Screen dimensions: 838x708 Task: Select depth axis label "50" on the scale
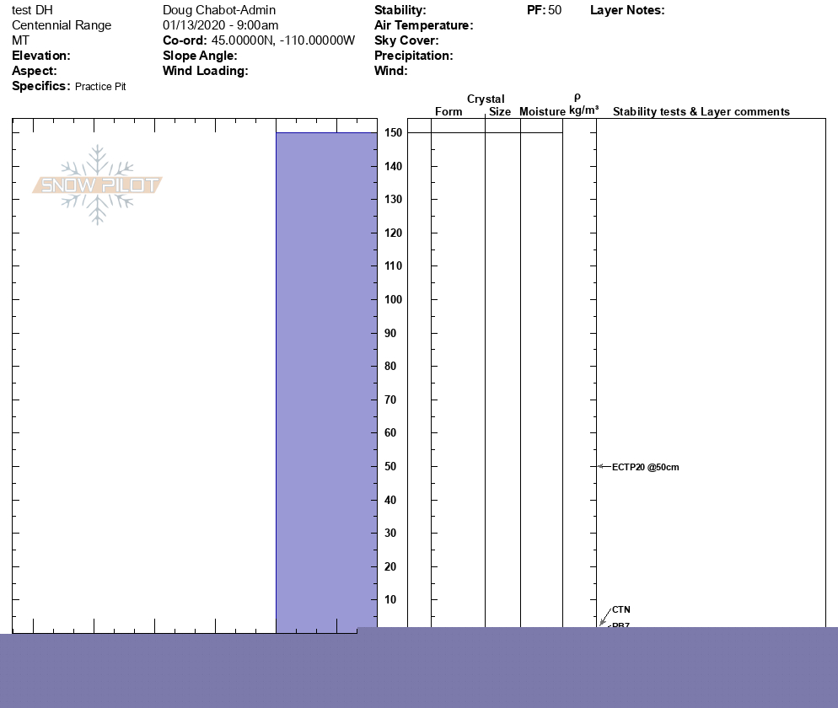tap(390, 466)
